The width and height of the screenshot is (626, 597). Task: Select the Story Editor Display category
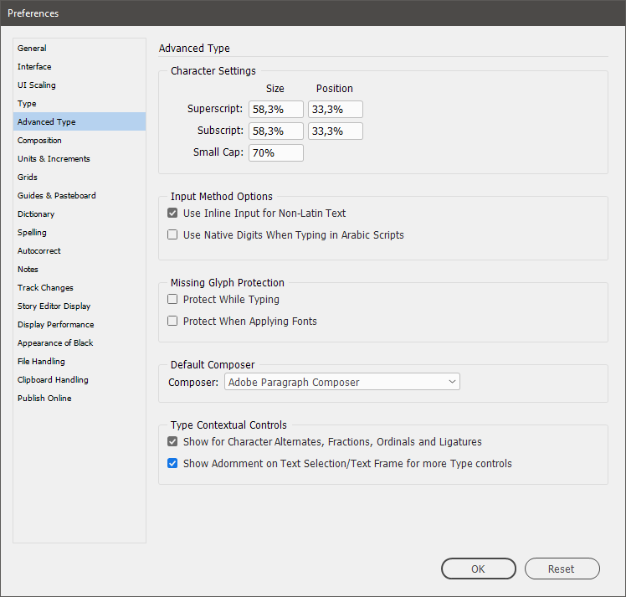54,306
